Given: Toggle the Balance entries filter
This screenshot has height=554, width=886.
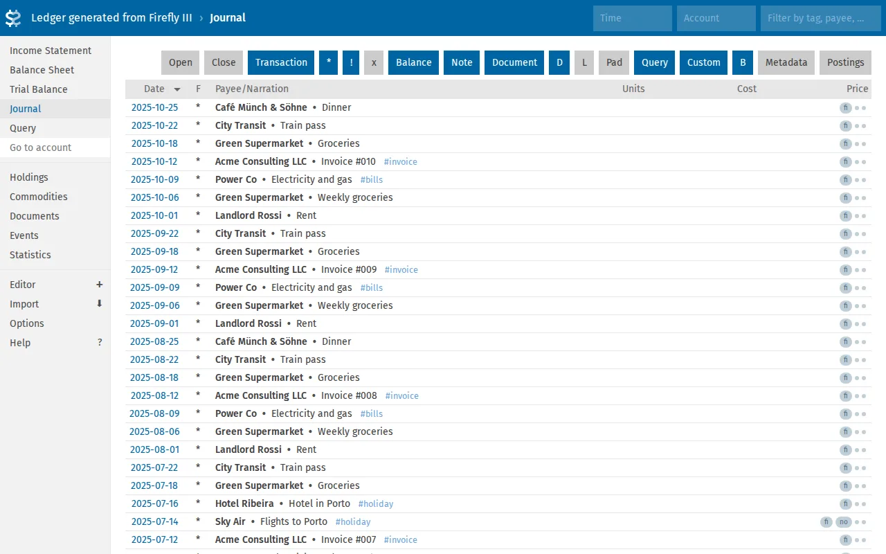Looking at the screenshot, I should pyautogui.click(x=414, y=62).
